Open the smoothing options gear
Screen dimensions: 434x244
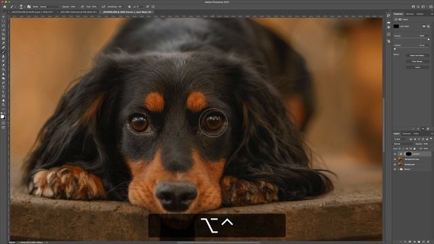pyautogui.click(x=130, y=7)
